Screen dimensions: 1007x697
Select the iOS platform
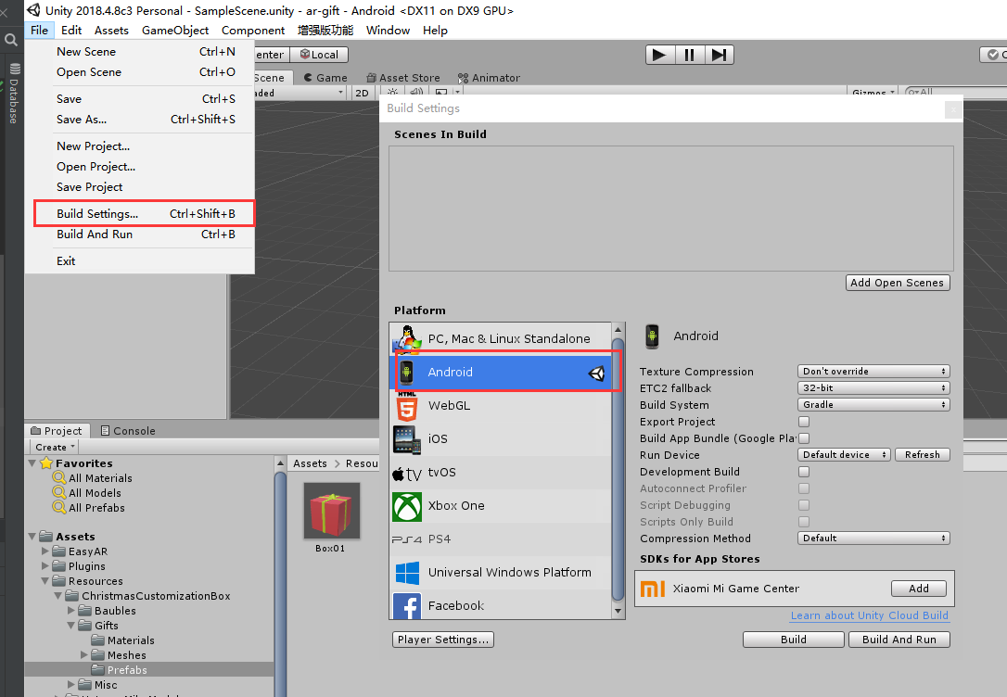pos(501,439)
